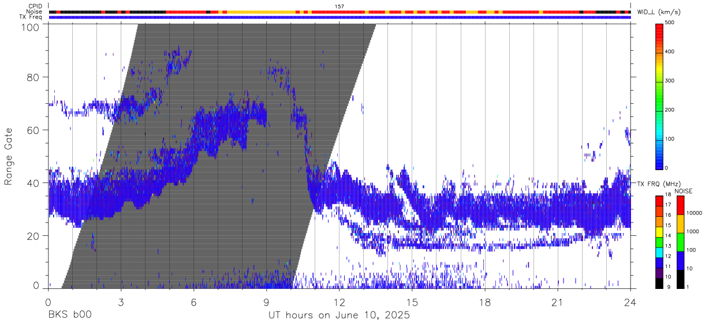Viewport: 709px width, 327px height.
Task: Click the 20 range gate tick label
Action: [x=32, y=235]
